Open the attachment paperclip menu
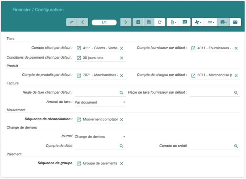This screenshot has height=179, width=246. 173,22
